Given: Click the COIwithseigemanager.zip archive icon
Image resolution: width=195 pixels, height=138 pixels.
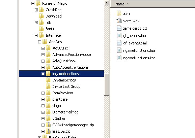Looking at the screenshot, I should (48, 125).
